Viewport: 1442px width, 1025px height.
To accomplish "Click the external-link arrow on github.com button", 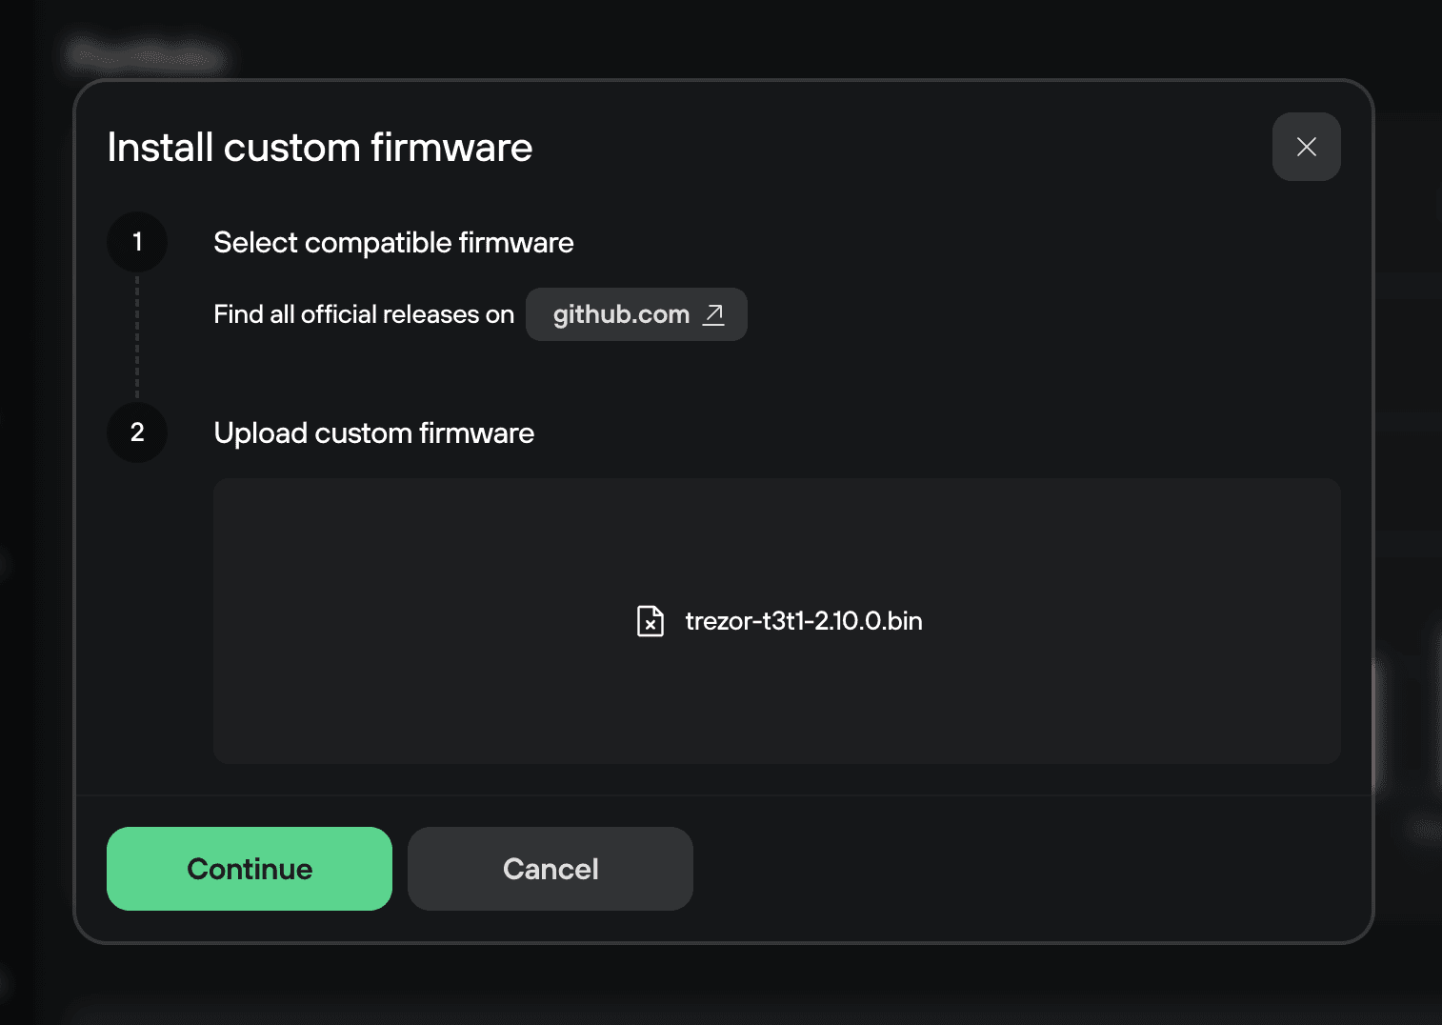I will click(x=713, y=314).
